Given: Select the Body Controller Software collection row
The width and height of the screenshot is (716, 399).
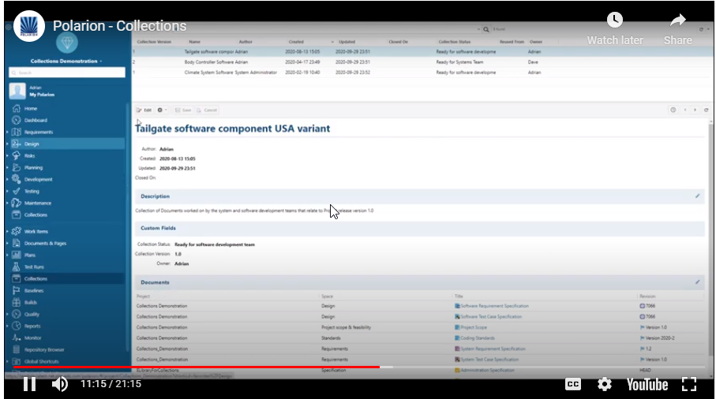Looking at the screenshot, I should coord(422,62).
